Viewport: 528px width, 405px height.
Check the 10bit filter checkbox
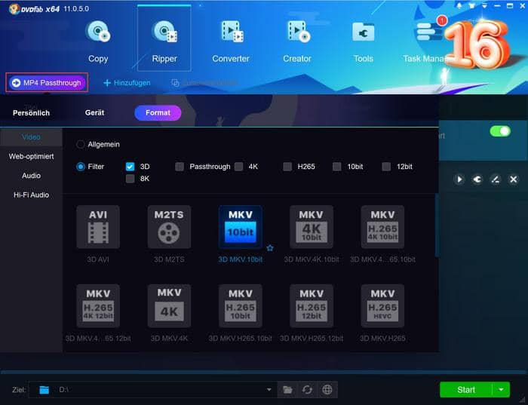pos(336,167)
